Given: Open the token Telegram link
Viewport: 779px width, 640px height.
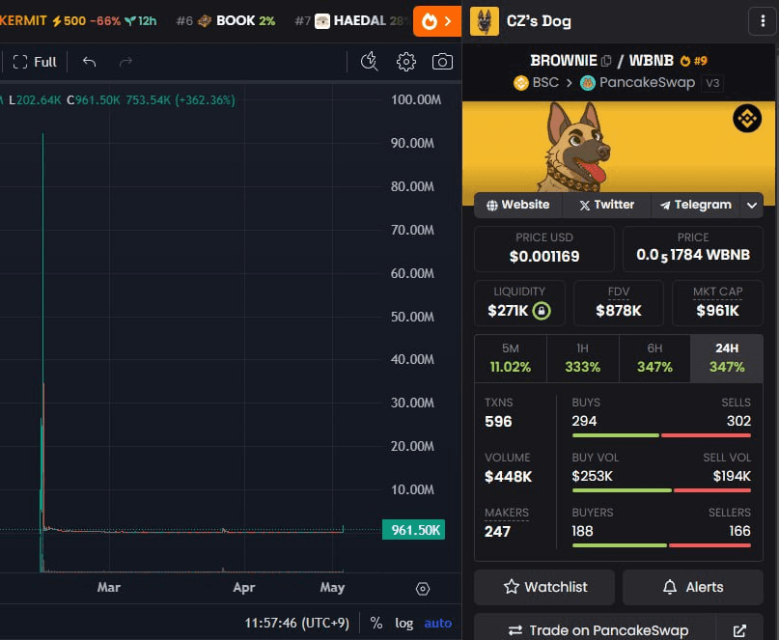Looking at the screenshot, I should (x=696, y=206).
